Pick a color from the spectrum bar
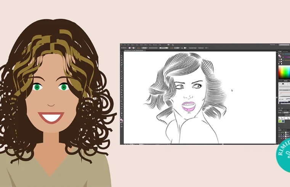290x187 pixels. (284, 72)
